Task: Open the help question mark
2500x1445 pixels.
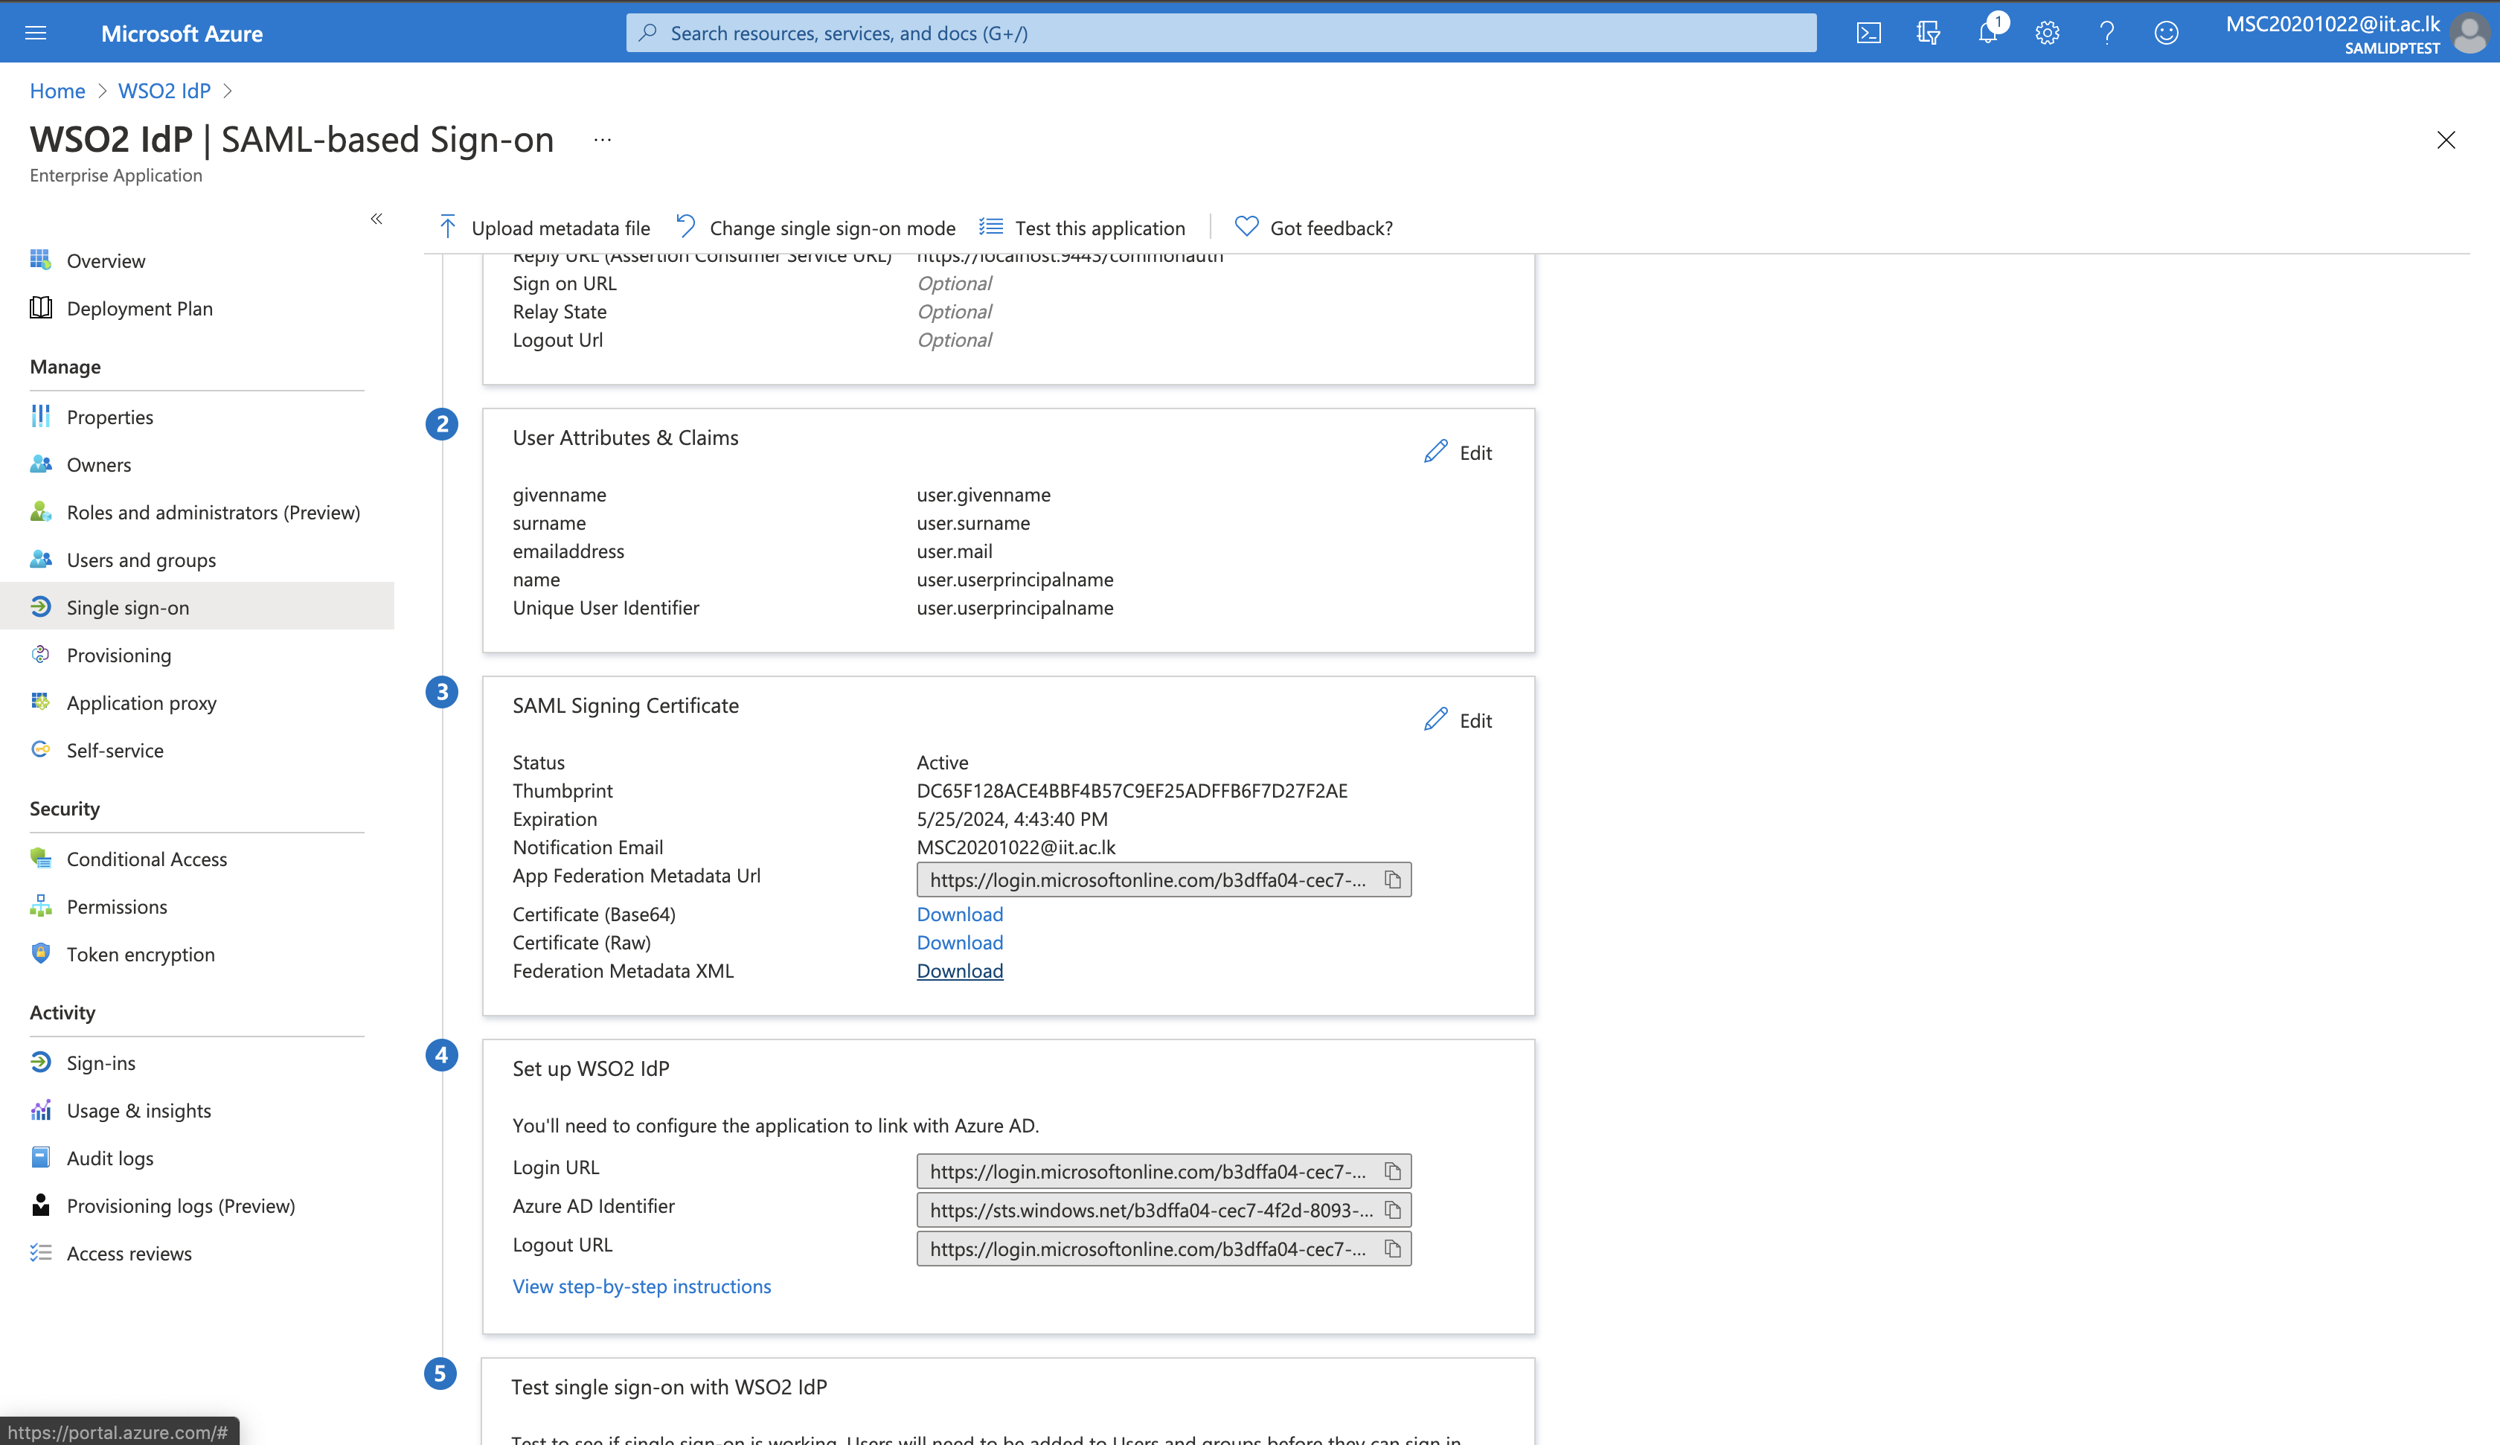Action: (x=2106, y=33)
